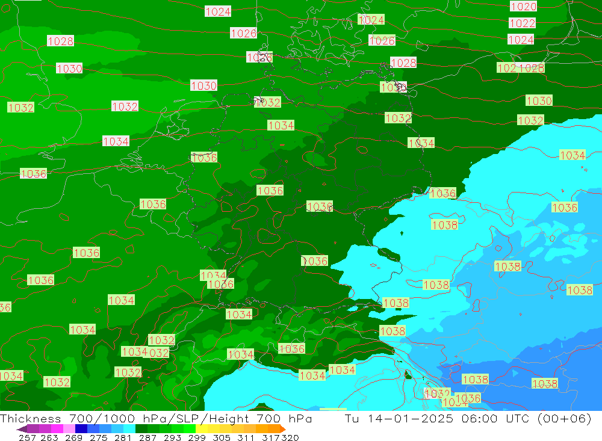The image size is (602, 441).
Task: Pick the bright lime green legend swatch
Action: (x=190, y=429)
